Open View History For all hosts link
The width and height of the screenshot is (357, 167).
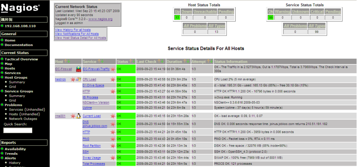[x=73, y=30]
